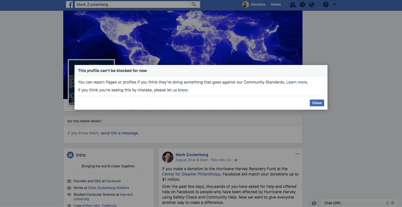The width and height of the screenshot is (402, 207).
Task: Open the Annalisa profile link
Action: click(258, 4)
